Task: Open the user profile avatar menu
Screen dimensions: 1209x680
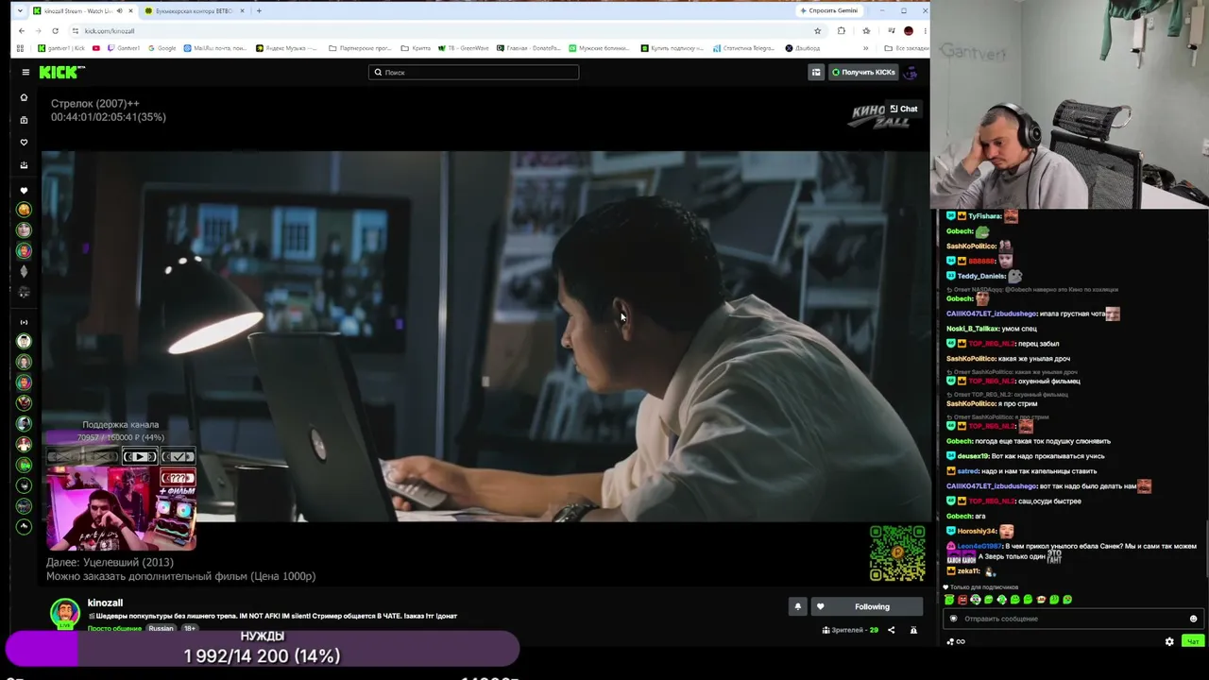Action: [x=911, y=72]
